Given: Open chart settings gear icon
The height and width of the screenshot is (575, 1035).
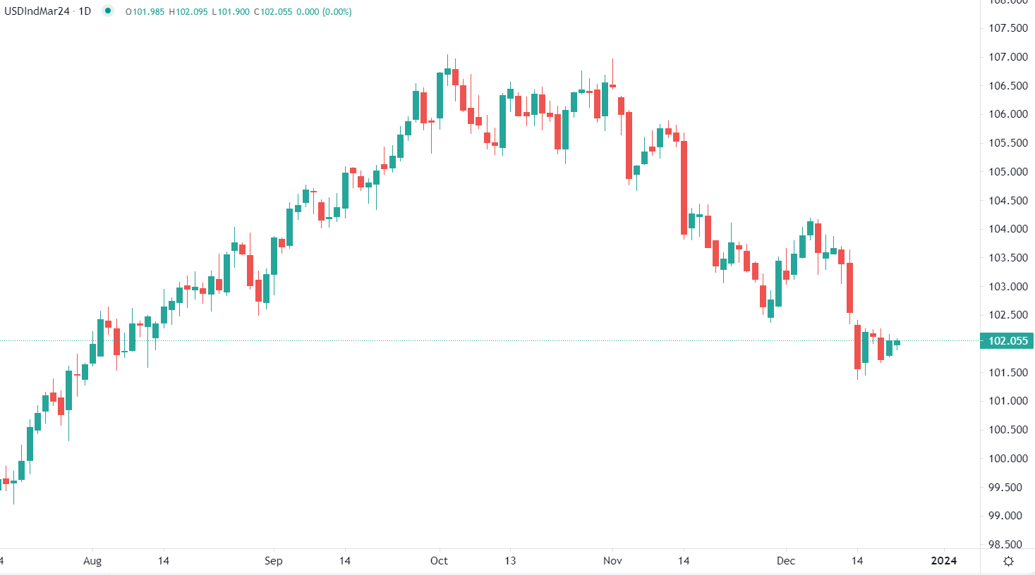Looking at the screenshot, I should click(x=1008, y=561).
